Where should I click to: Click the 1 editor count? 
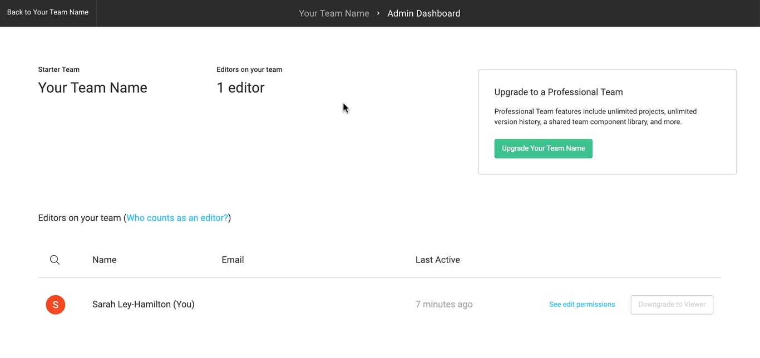240,88
